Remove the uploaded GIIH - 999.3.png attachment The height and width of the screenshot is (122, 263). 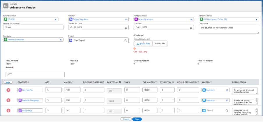click(135, 48)
